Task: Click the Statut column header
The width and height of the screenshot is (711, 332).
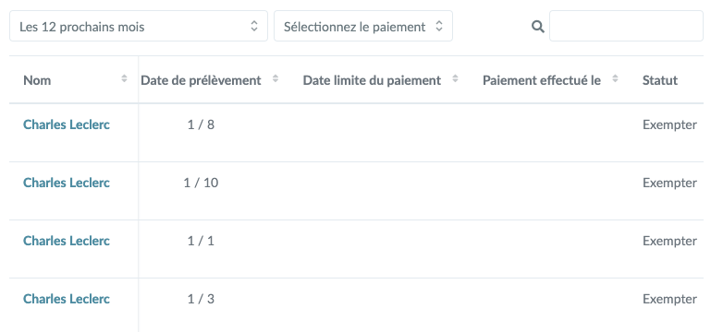Action: (660, 80)
